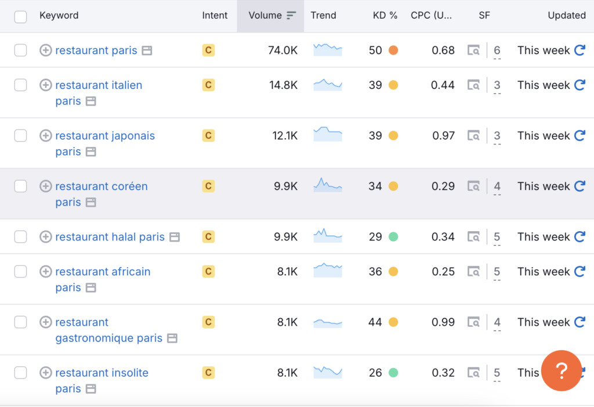Add restaurant insolite paris via plus icon
Viewport: 594px width, 407px height.
(x=45, y=373)
